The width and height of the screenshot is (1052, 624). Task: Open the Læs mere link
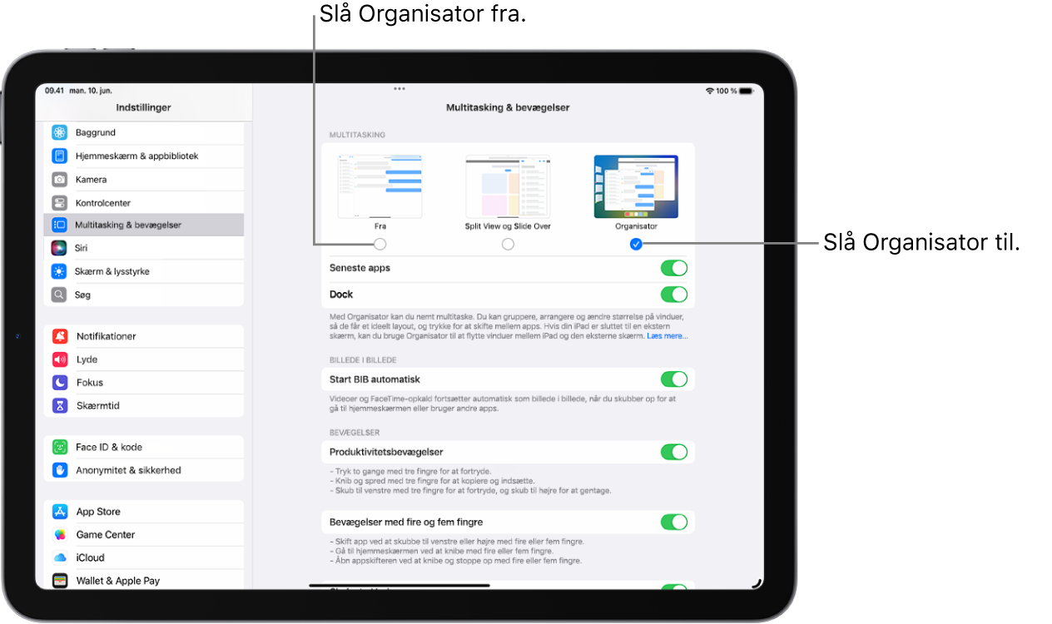[669, 336]
